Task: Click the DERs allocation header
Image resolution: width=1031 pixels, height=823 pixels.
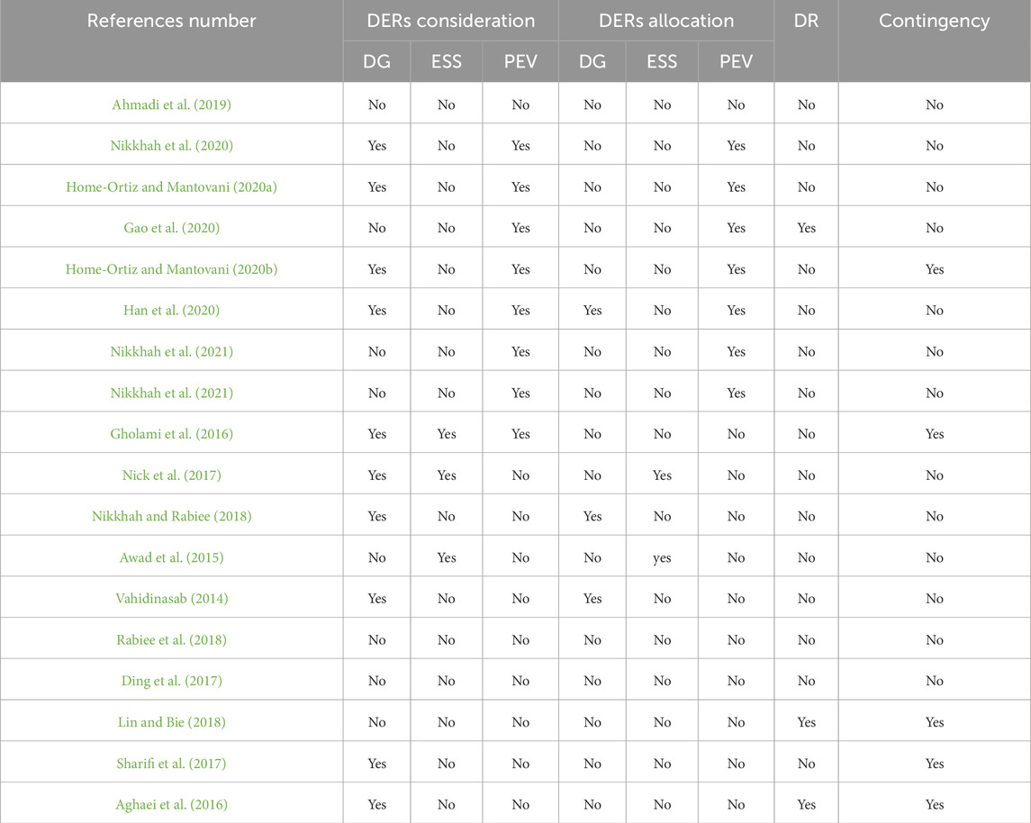Action: coord(666,21)
